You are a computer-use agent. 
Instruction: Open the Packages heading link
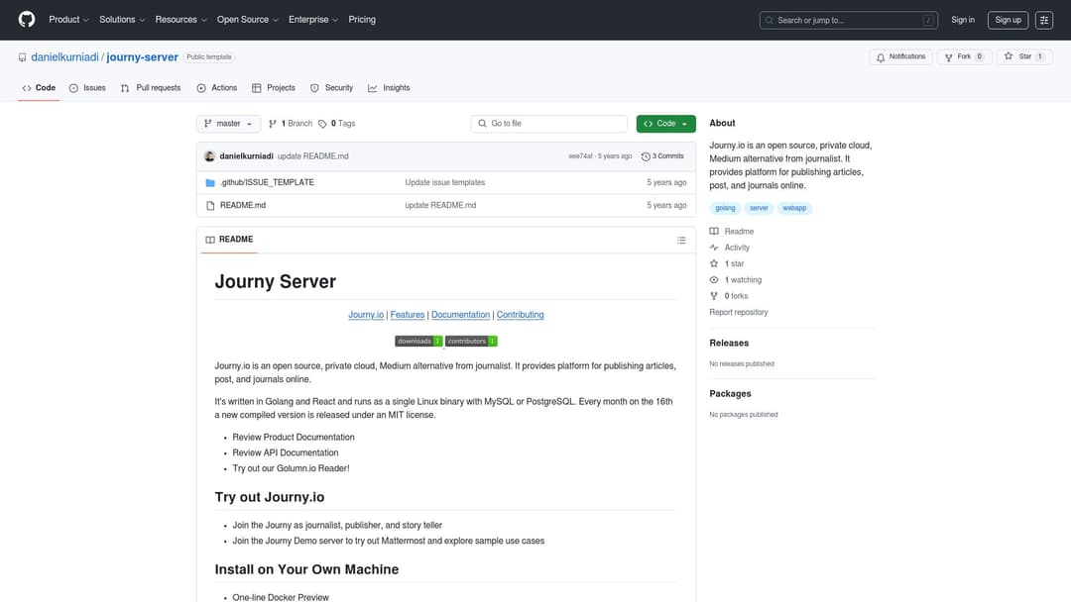(730, 394)
